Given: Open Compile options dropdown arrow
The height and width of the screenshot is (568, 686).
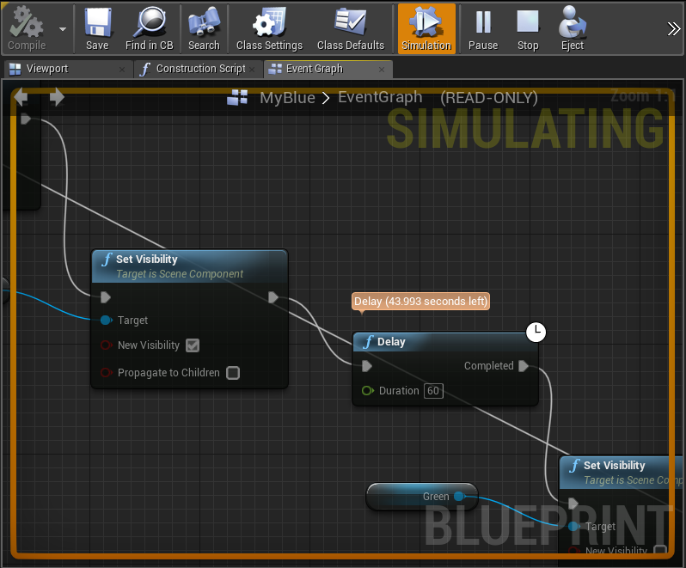Looking at the screenshot, I should 63,28.
